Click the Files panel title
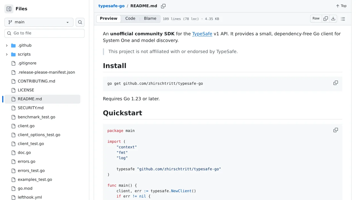 (21, 9)
